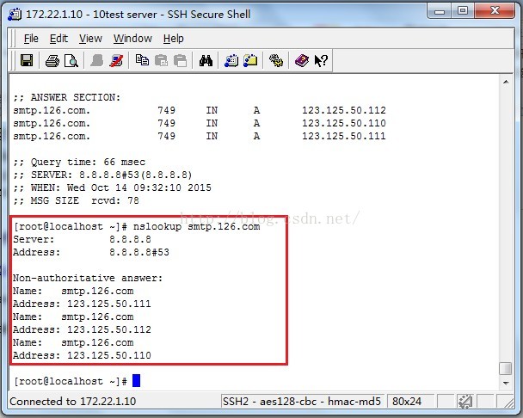Click the blue terminal cursor block

click(136, 381)
